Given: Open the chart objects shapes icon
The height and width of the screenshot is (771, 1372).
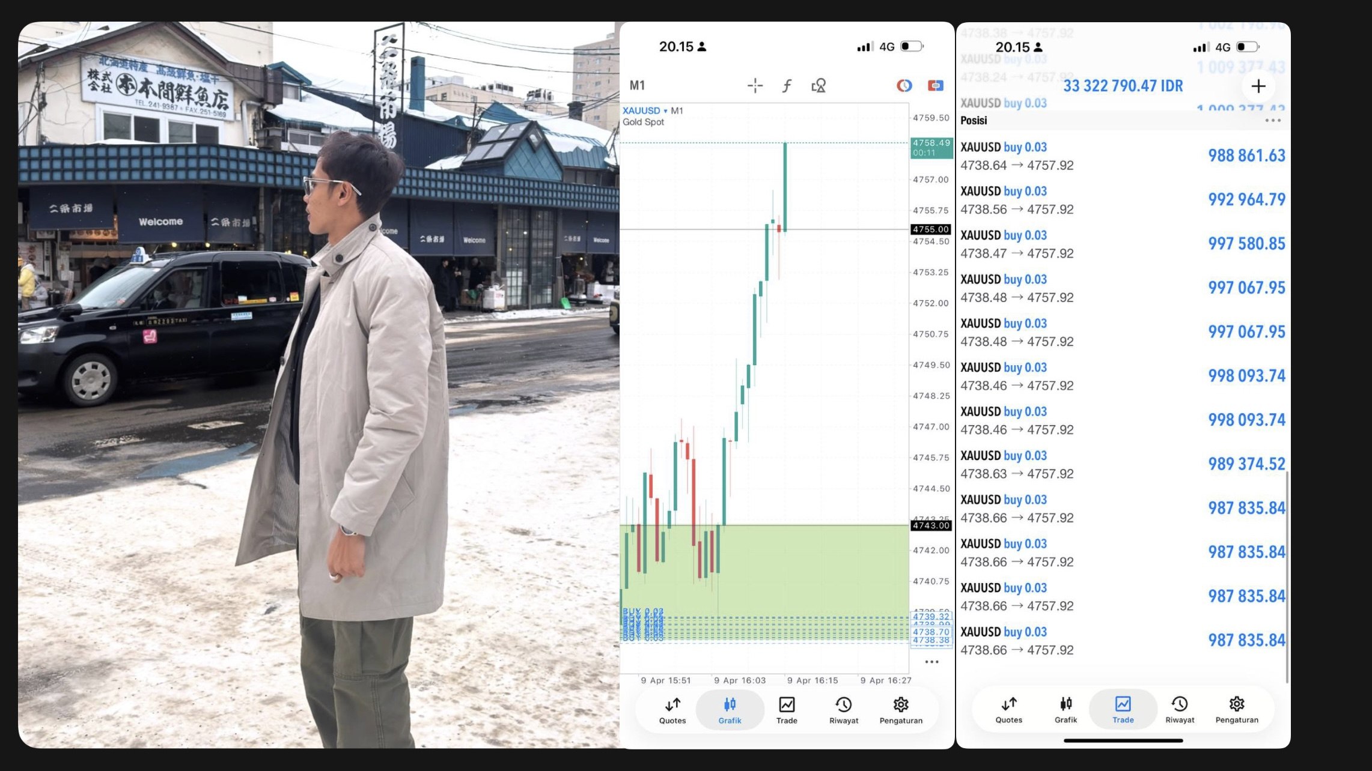Looking at the screenshot, I should click(819, 86).
